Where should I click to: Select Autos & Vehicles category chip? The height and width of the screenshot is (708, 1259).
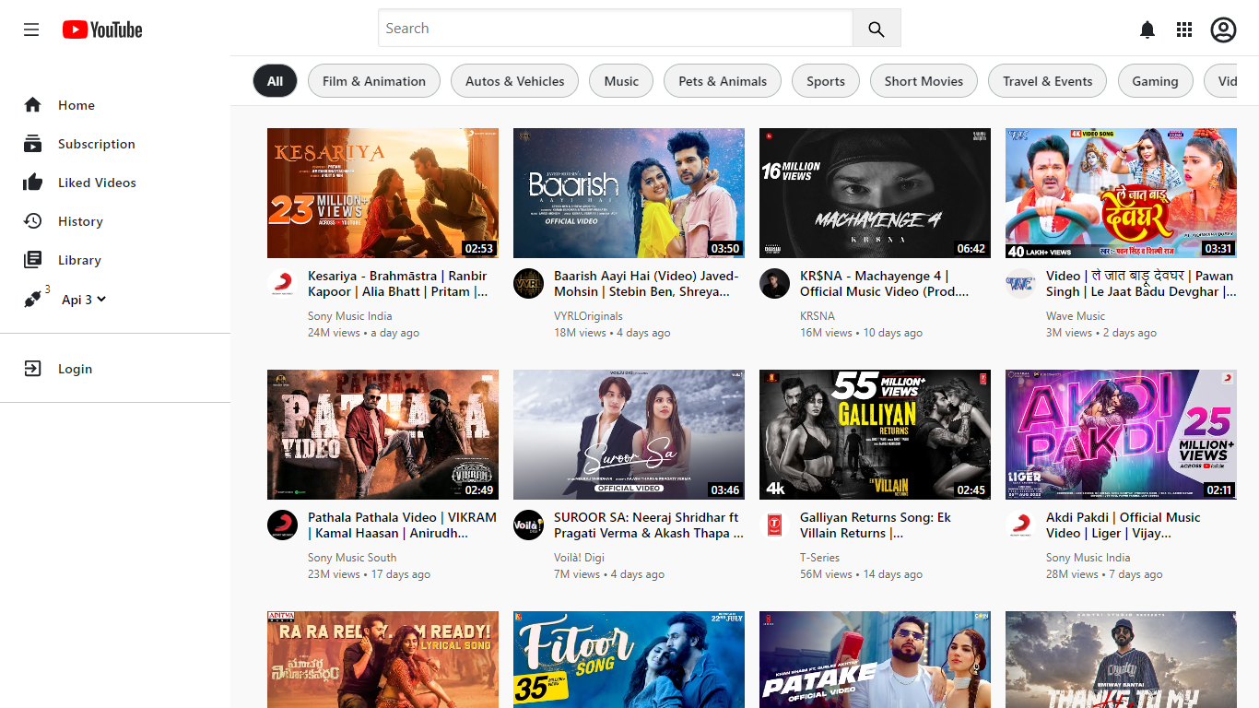[x=514, y=81]
